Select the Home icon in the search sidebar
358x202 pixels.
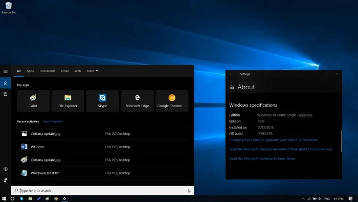point(6,83)
